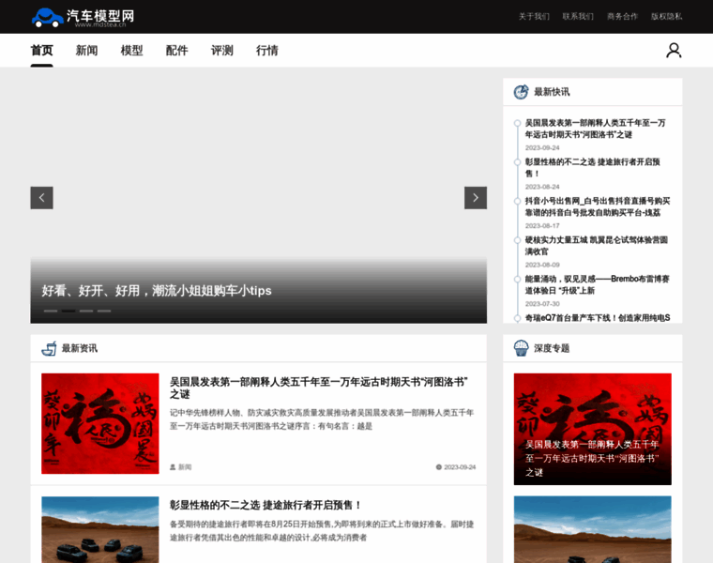Viewport: 713px width, 563px height.
Task: Click the 最新快讯 section icon
Action: tap(521, 92)
